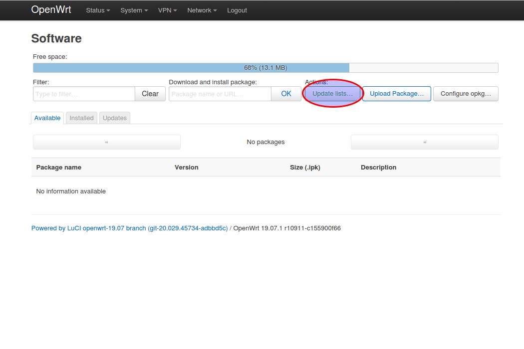
Task: Click the OpenWrt brand logo link
Action: pos(51,9)
